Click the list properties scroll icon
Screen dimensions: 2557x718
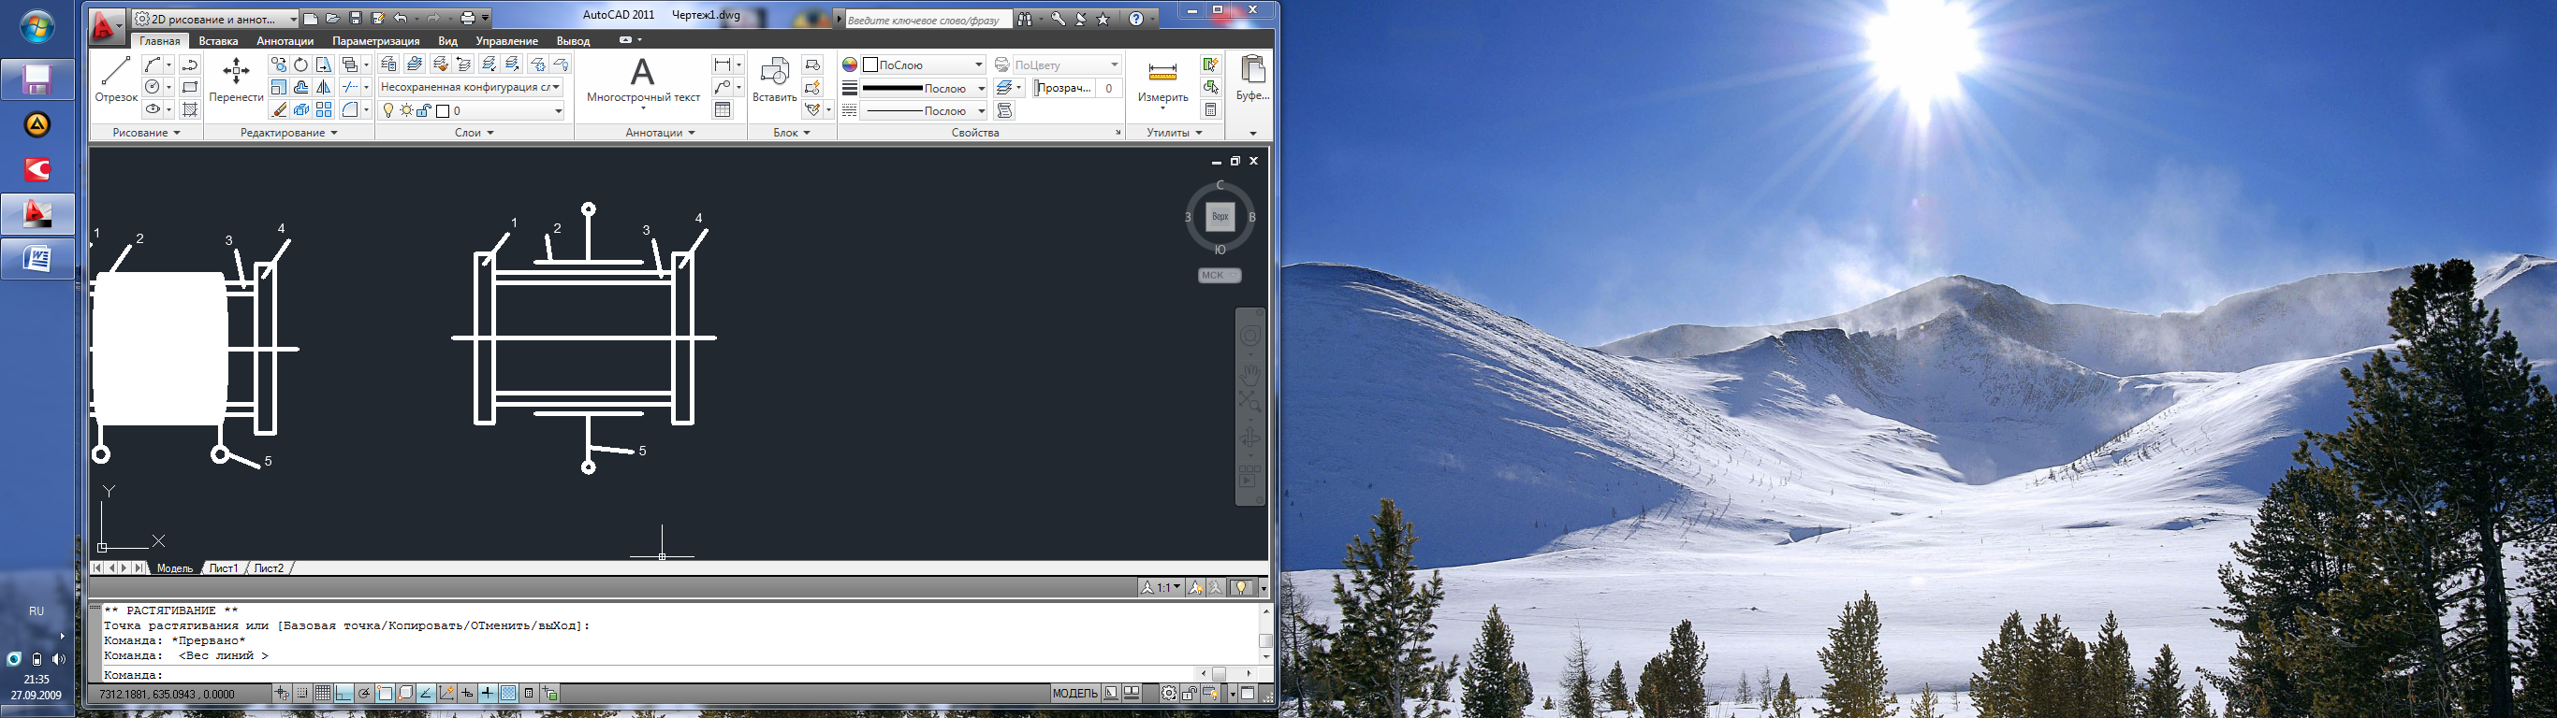[x=1005, y=110]
